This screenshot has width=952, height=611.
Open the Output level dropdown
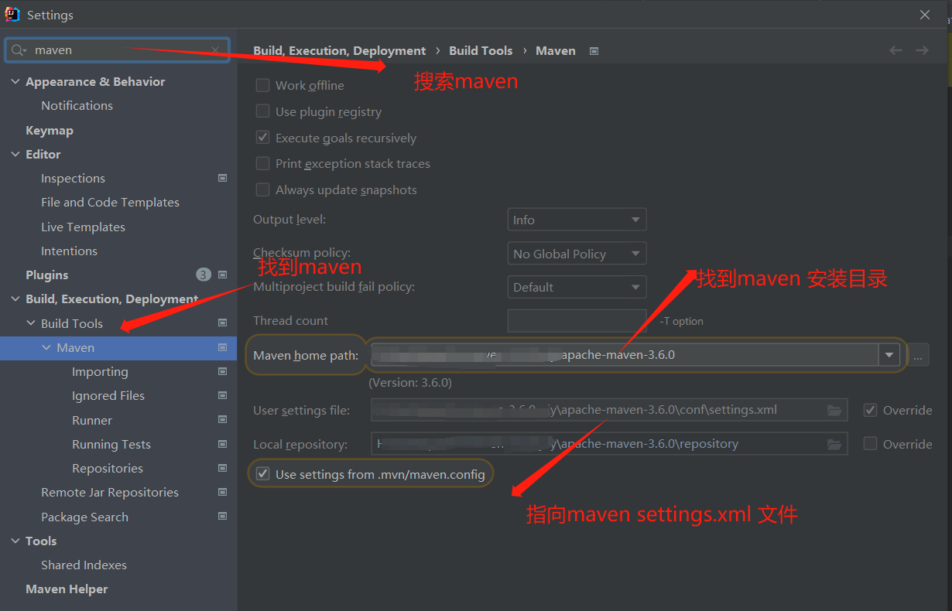point(577,220)
